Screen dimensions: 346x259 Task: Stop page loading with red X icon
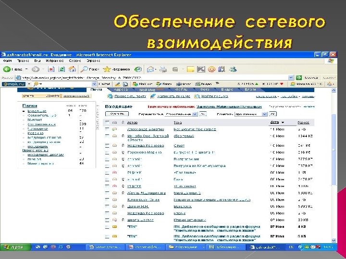(51, 70)
